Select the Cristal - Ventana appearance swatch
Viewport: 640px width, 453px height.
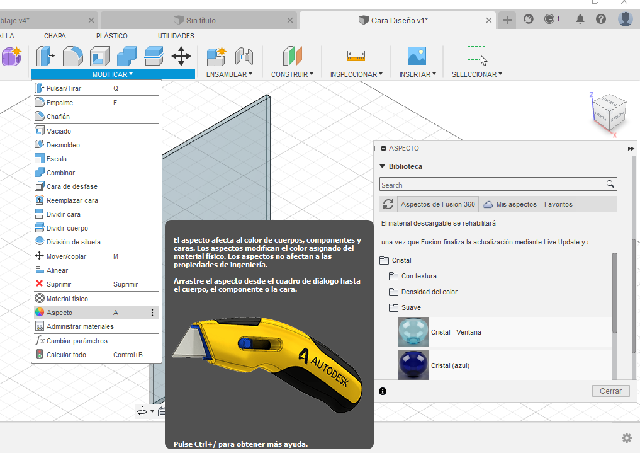[x=413, y=332]
